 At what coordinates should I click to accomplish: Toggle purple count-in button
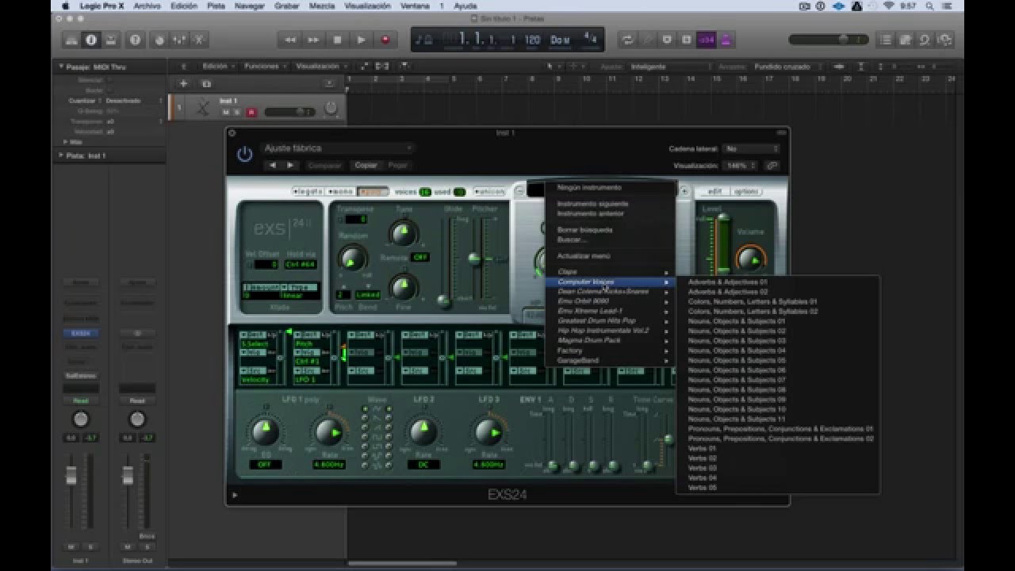(706, 40)
